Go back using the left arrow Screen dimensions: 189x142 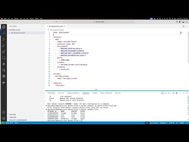tap(56, 22)
